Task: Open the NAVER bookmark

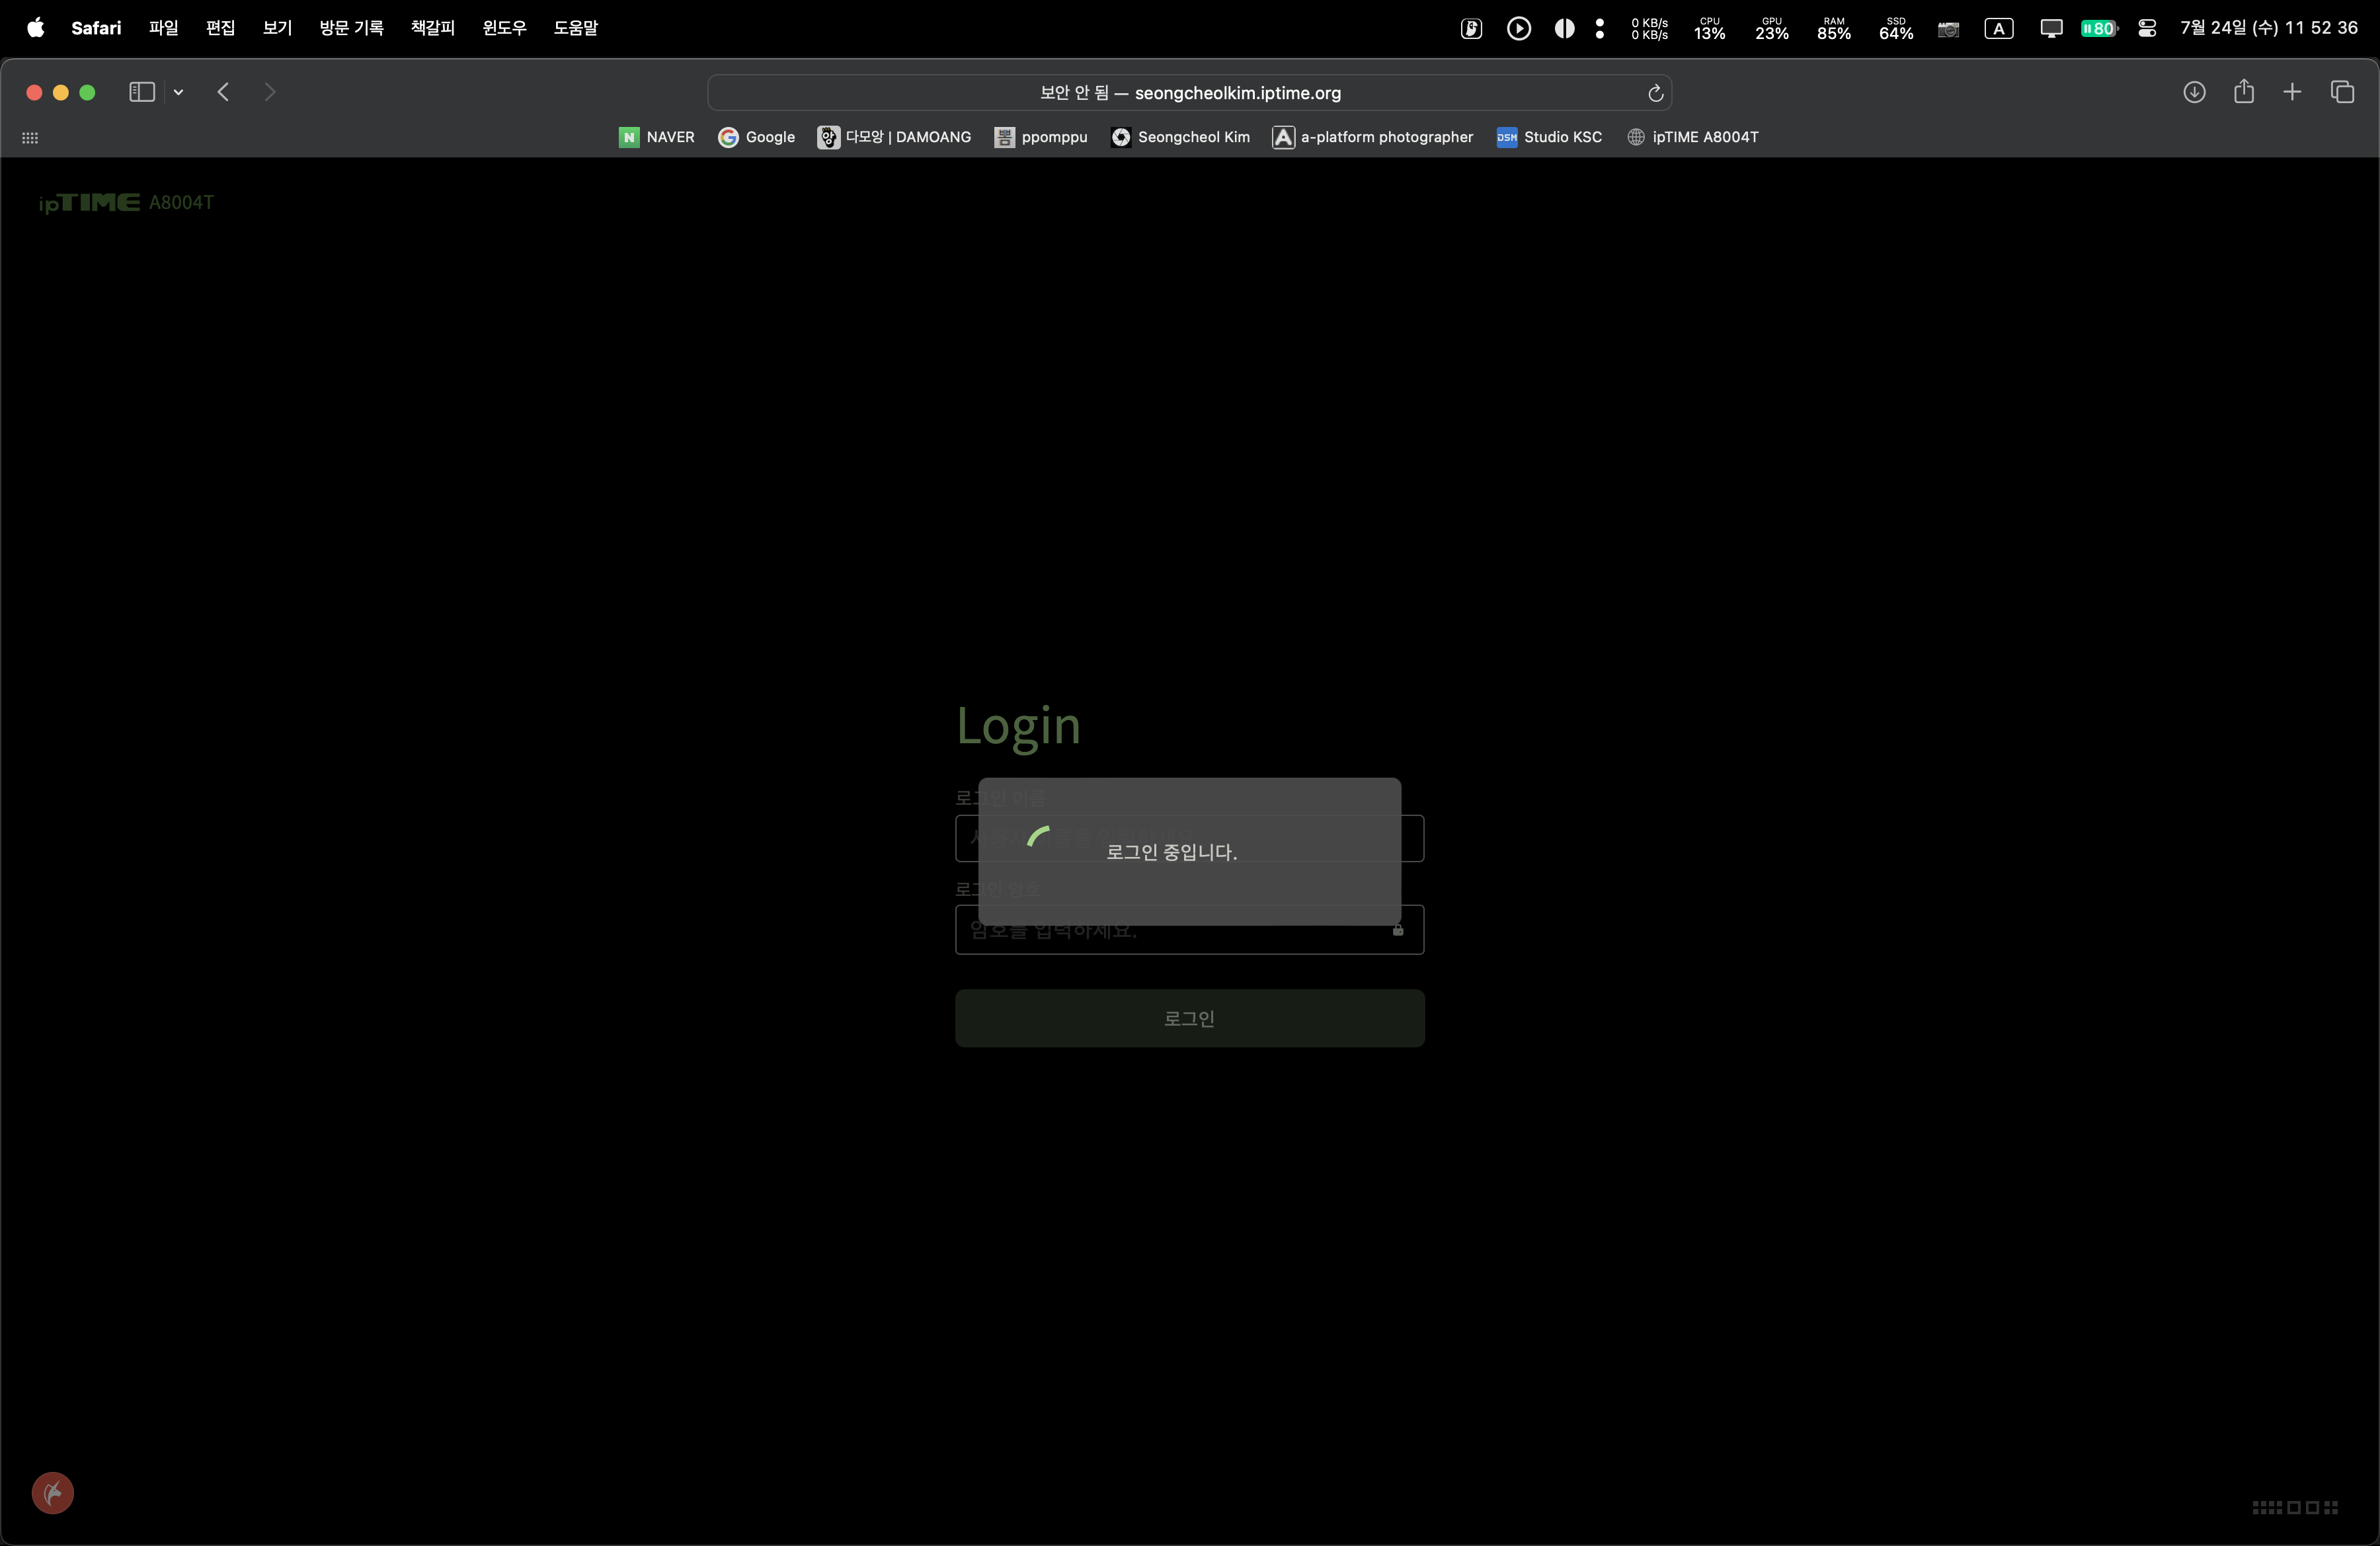Action: [656, 137]
